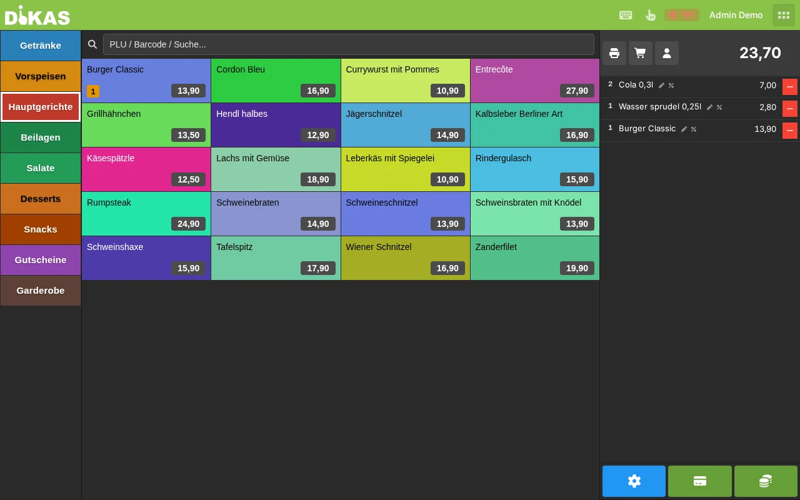This screenshot has height=500, width=800.
Task: Apply discount to Cola 0,3l line
Action: pos(671,86)
